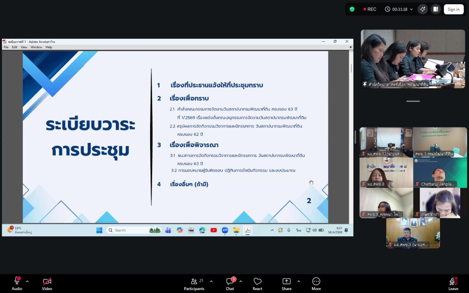Open the React heart menu
This screenshot has height=293, width=469.
click(258, 283)
